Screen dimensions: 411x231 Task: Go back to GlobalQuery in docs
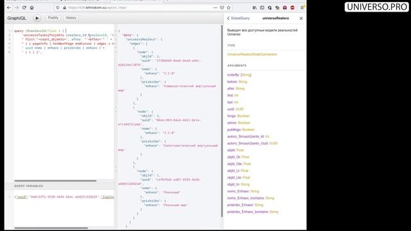click(238, 19)
